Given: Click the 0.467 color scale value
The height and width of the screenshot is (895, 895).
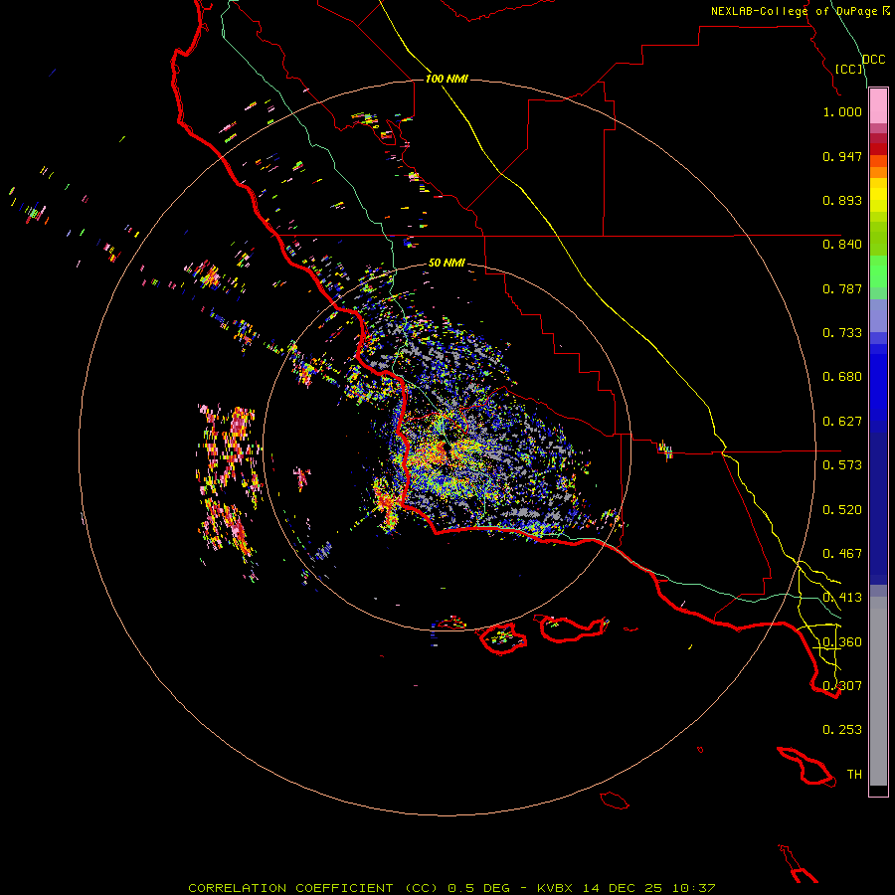Looking at the screenshot, I should pos(842,554).
